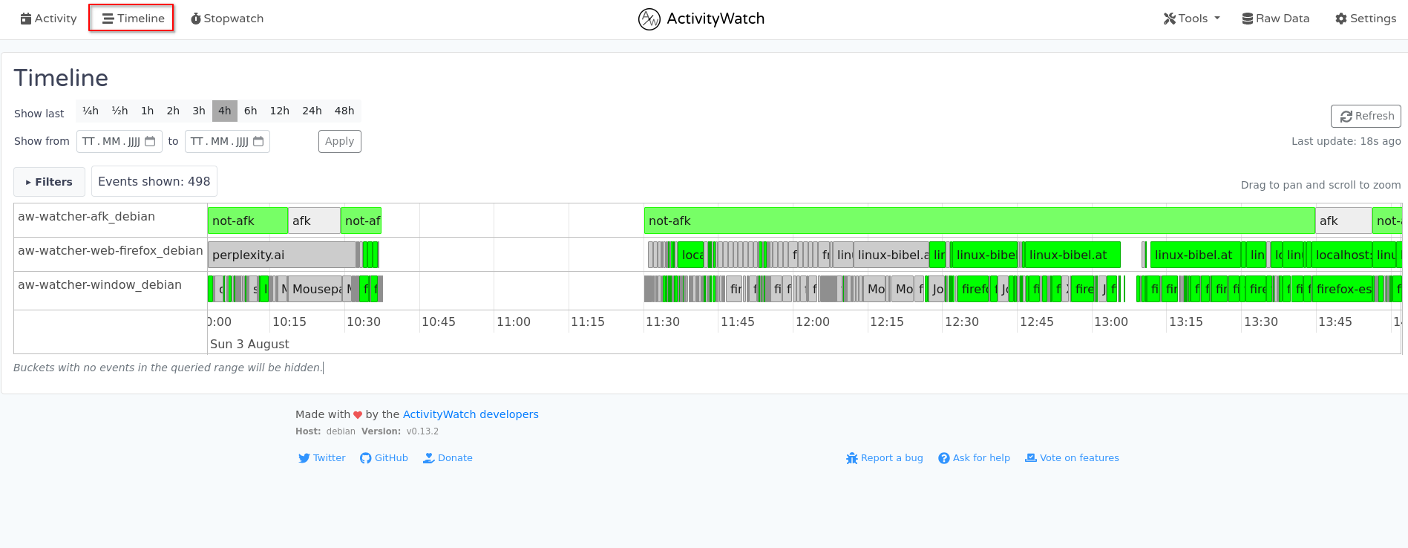Select the perplexity.ai event
Screen dimensions: 1408x548
click(x=281, y=255)
